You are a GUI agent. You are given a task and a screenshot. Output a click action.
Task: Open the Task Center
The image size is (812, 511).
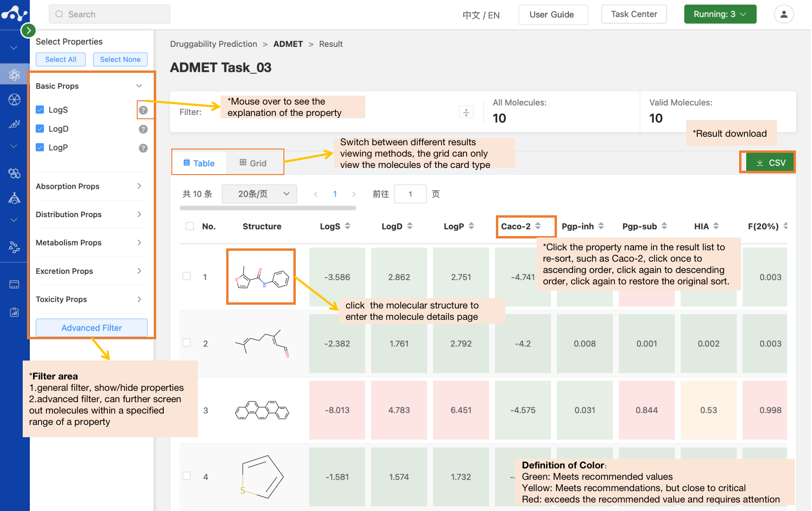pyautogui.click(x=634, y=14)
